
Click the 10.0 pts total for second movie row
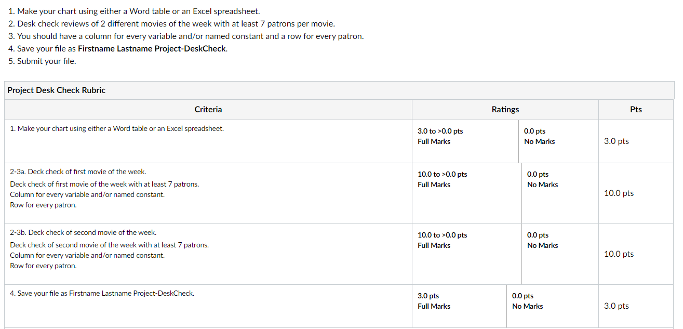coord(619,254)
